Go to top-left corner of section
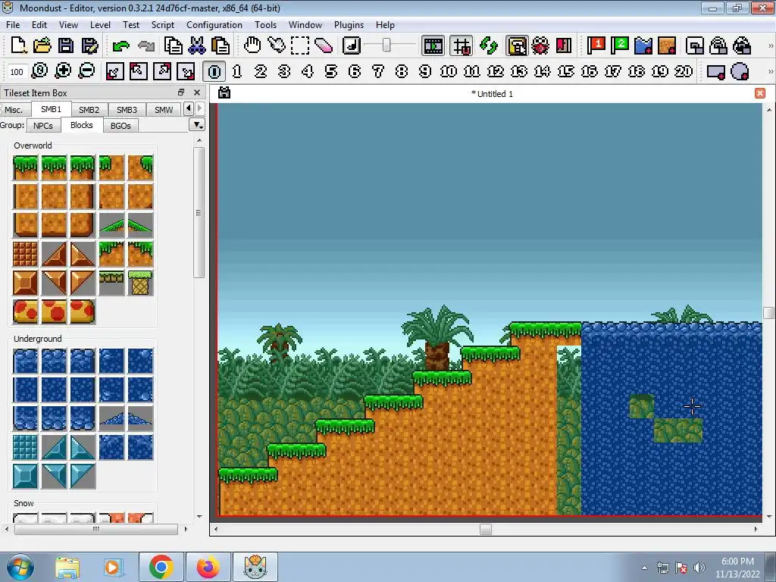The width and height of the screenshot is (776, 582). (x=138, y=71)
